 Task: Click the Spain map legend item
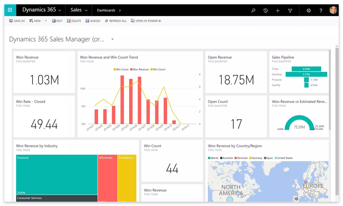[x=268, y=158]
